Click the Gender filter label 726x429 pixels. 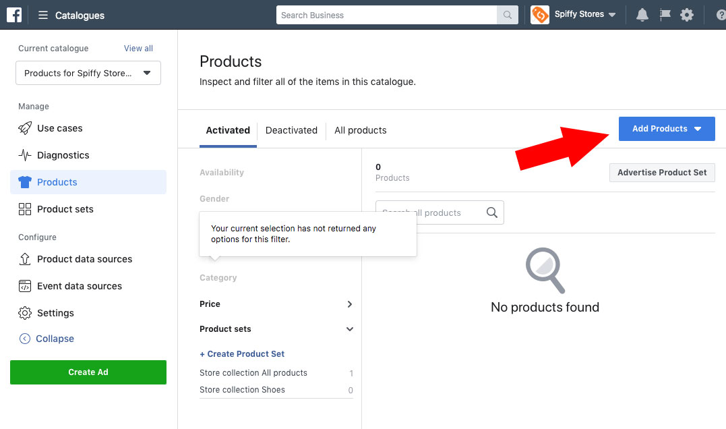pos(214,199)
